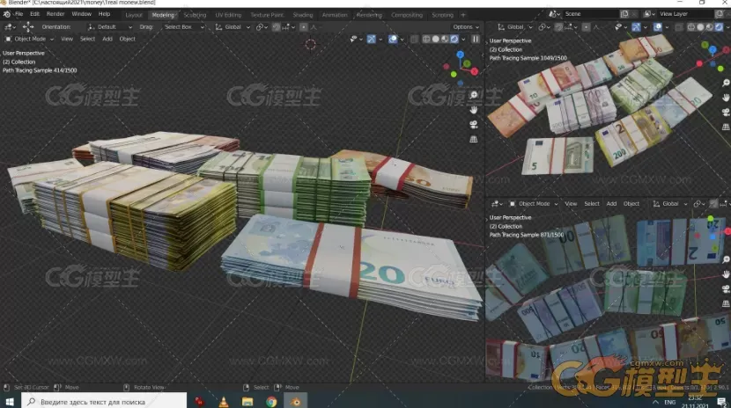Open the Help menu
This screenshot has height=408, width=731.
105,14
